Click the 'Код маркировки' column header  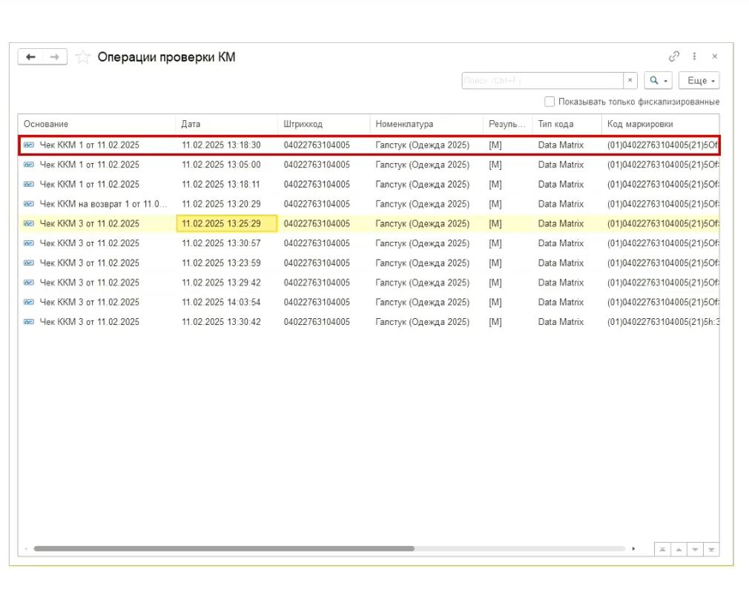640,124
